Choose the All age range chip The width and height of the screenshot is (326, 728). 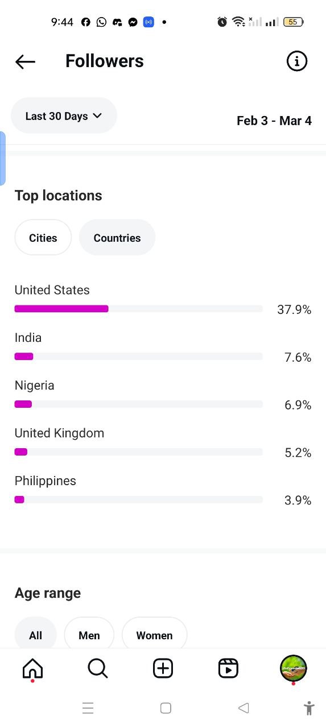[36, 635]
